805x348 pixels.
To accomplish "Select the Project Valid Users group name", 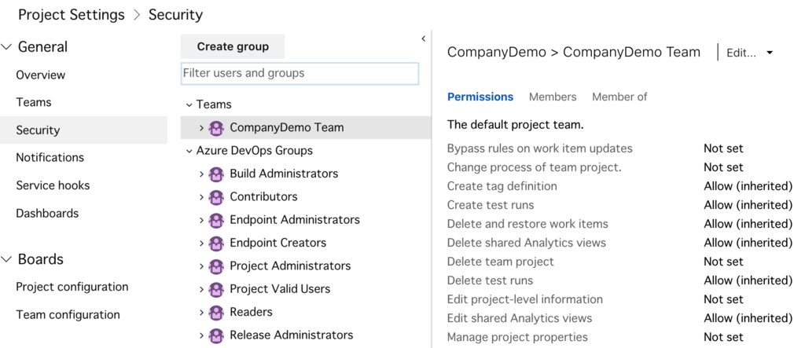I will (280, 289).
